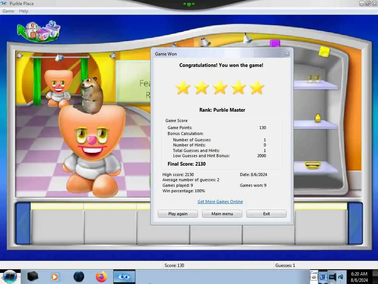The width and height of the screenshot is (378, 284).
Task: Restore the Purble Place window
Action: click(368, 3)
